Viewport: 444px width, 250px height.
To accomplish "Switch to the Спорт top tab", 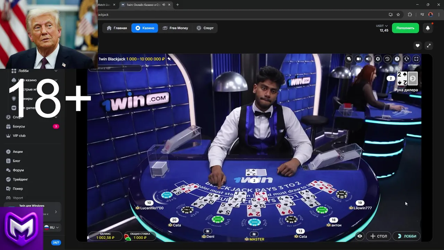I will pos(205,28).
